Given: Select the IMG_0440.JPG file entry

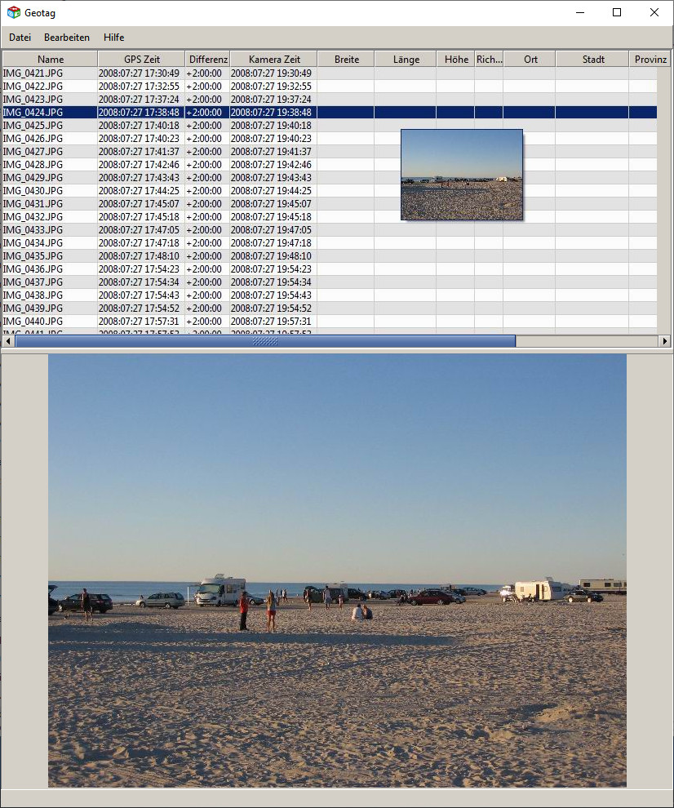Looking at the screenshot, I should 33,322.
